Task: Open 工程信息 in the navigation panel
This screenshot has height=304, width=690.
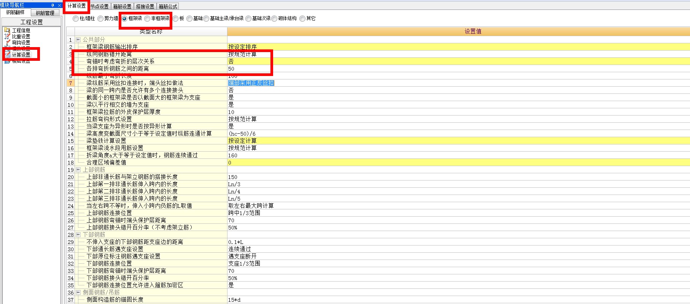Action: point(21,30)
